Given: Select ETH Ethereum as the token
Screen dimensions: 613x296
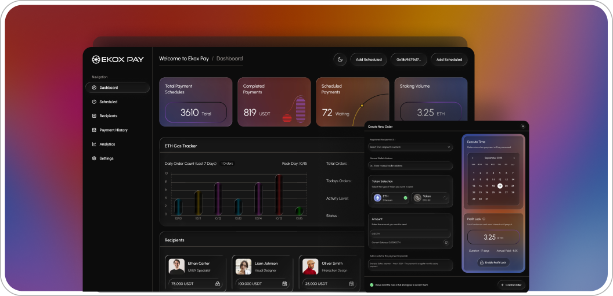Looking at the screenshot, I should coord(389,198).
